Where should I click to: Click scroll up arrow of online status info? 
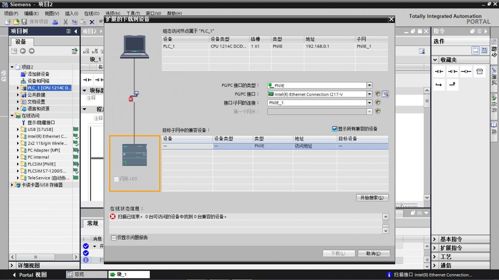tap(386, 217)
